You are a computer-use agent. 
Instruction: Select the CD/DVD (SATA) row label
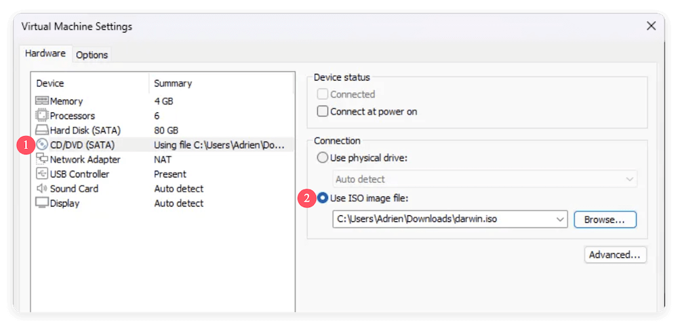coord(82,145)
